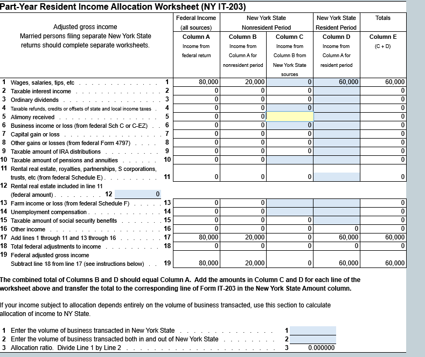Click the Unemployment compensation label

48,212
